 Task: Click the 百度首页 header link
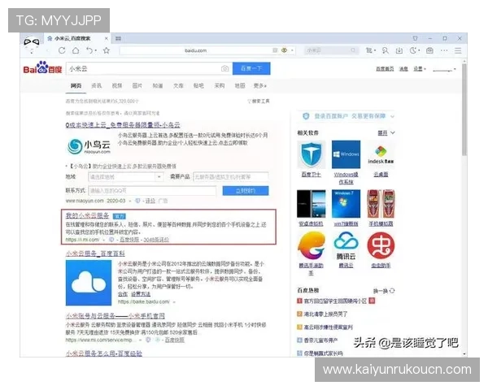click(385, 69)
